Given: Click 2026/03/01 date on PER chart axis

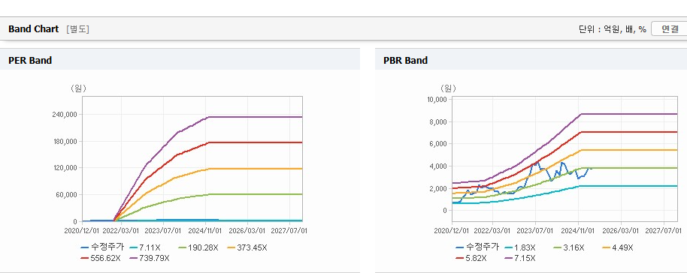Looking at the screenshot, I should point(248,230).
